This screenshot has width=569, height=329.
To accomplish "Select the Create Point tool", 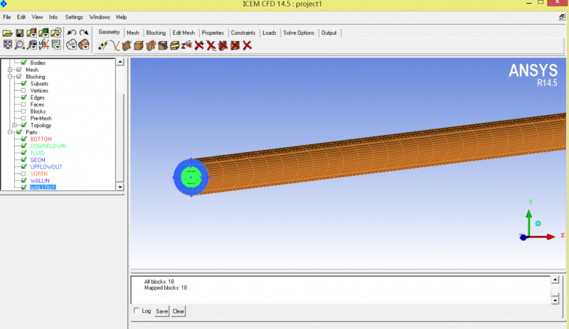I will tap(103, 45).
